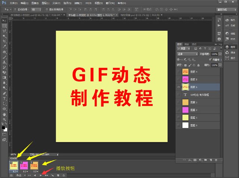Show layer 图层 1 visibility box
This screenshot has height=178, width=239.
(x=178, y=118)
